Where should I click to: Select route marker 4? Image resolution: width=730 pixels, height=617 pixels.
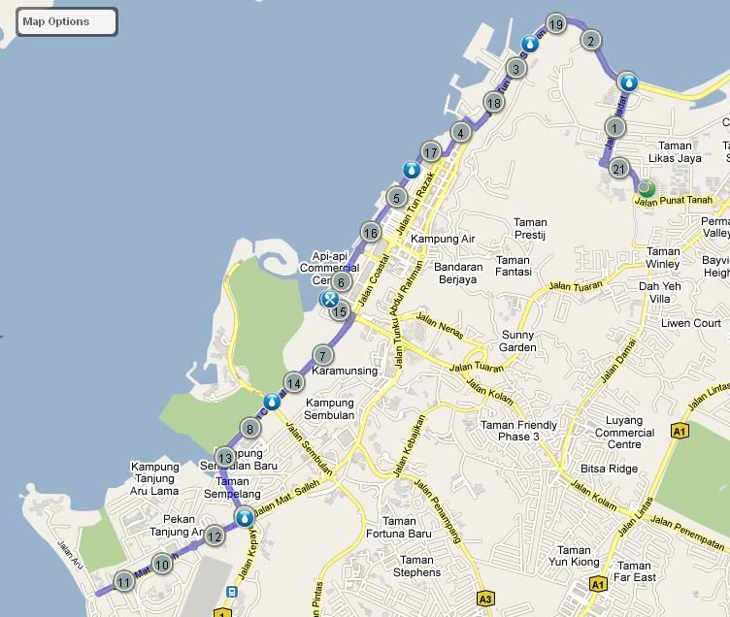[x=461, y=133]
